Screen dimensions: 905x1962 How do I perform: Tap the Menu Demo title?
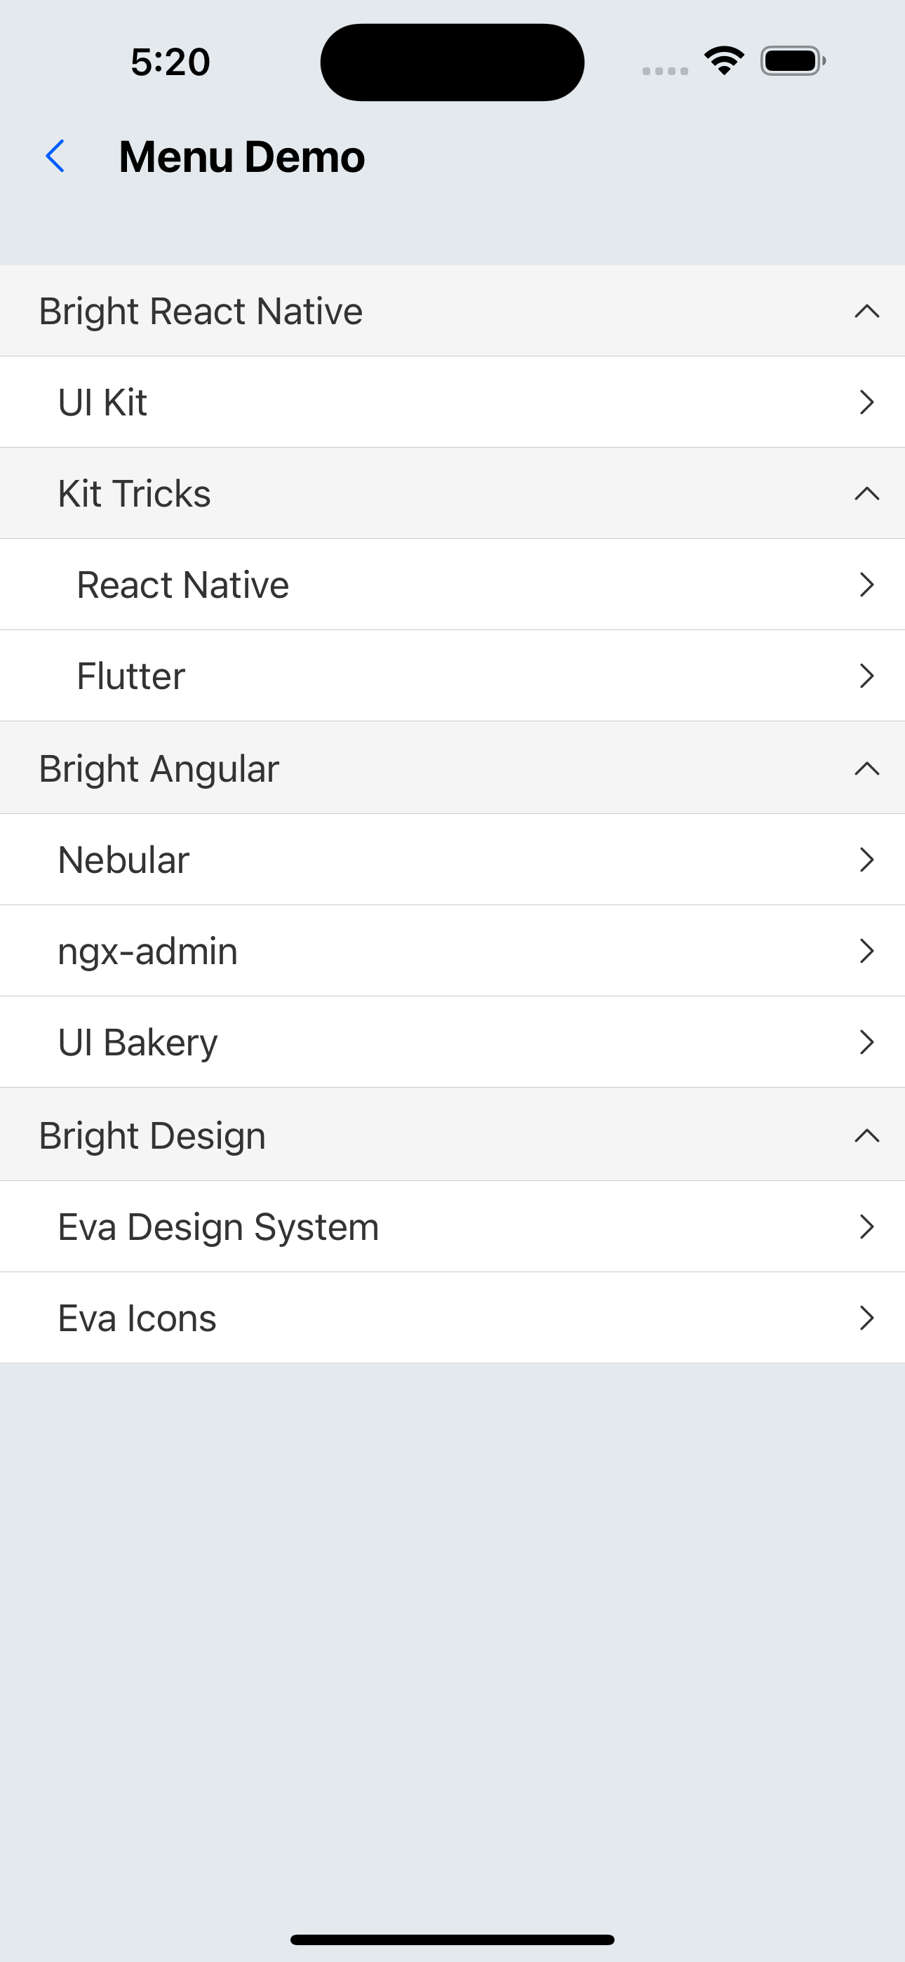pos(242,157)
